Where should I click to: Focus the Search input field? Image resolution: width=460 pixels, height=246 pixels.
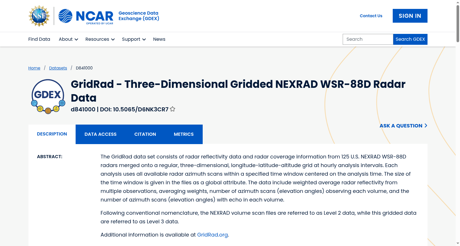(368, 39)
